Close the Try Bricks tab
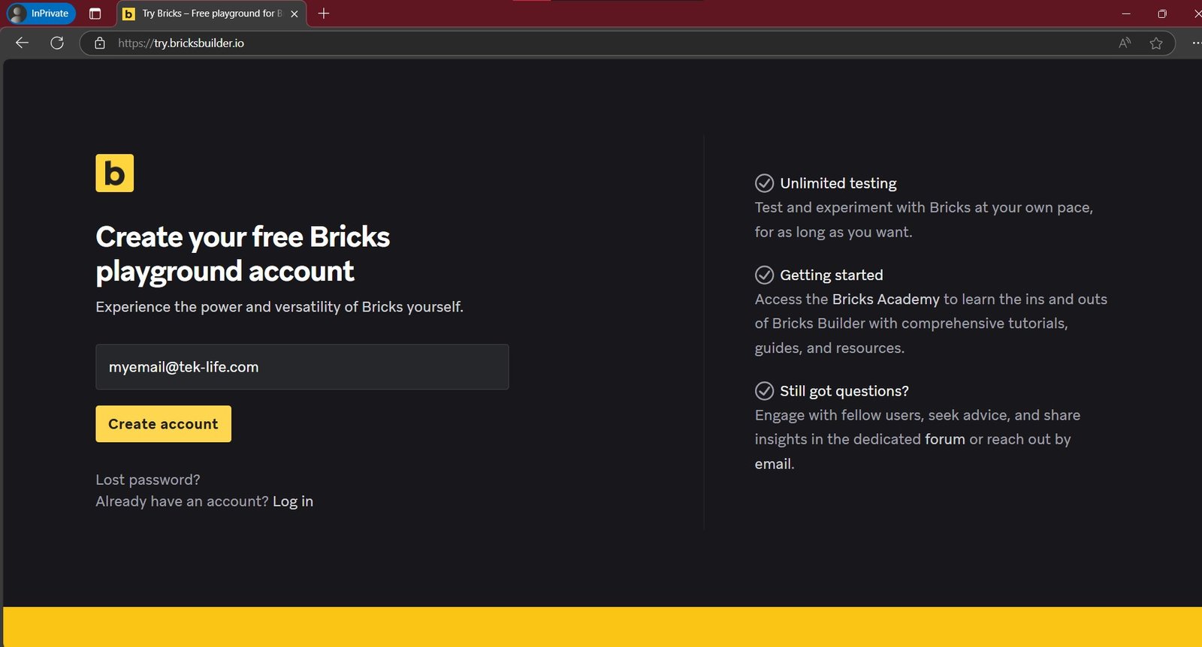Viewport: 1202px width, 647px height. coord(294,14)
